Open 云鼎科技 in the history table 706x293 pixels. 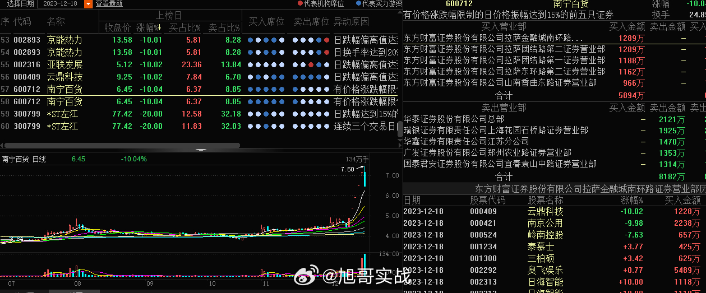point(545,211)
